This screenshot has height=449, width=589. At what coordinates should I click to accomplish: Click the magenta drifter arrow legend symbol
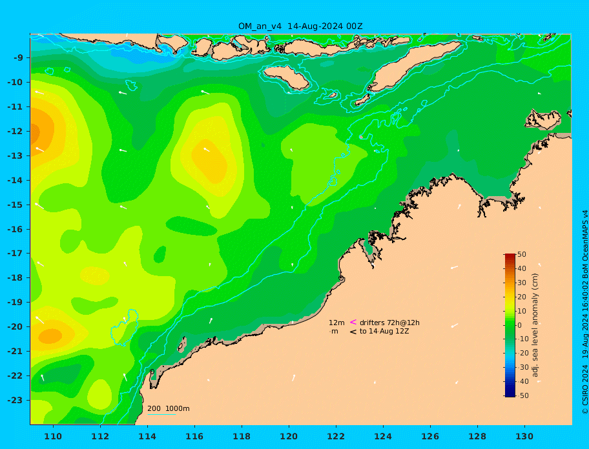353,322
